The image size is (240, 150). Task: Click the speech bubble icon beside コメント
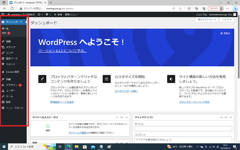(3, 64)
